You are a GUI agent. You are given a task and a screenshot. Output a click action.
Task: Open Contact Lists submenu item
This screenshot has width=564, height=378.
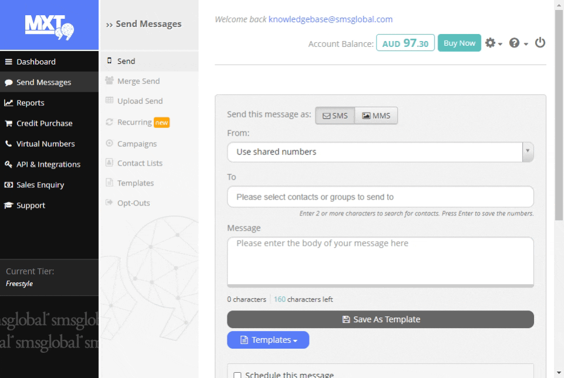coord(140,163)
